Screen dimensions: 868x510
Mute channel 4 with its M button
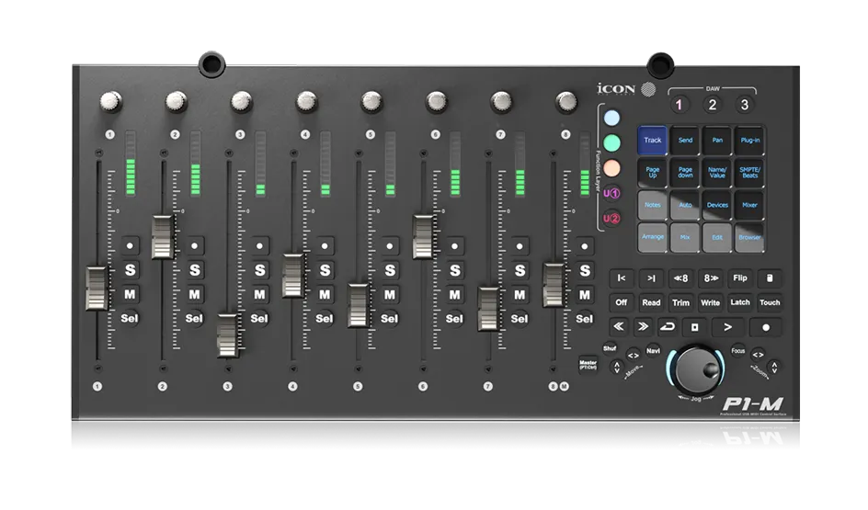[325, 294]
